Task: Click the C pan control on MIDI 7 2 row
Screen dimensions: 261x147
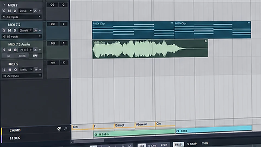Action: point(63,24)
